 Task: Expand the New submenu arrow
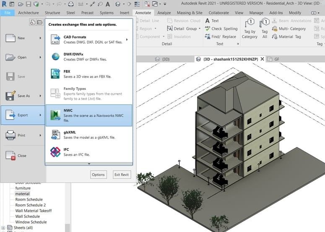tap(40, 38)
